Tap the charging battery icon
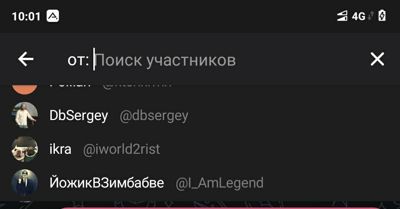 pyautogui.click(x=382, y=15)
